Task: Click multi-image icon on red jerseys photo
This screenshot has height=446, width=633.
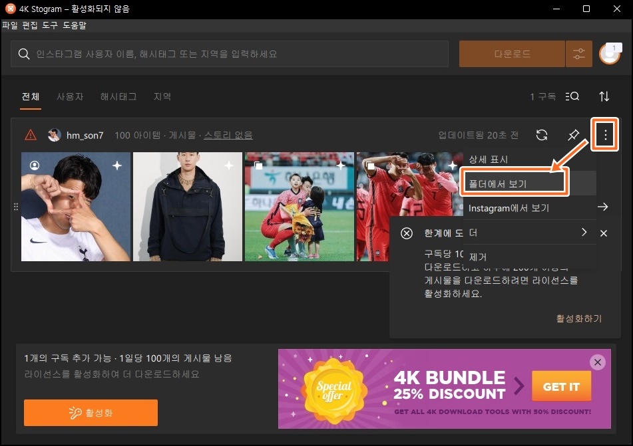Action: point(370,166)
